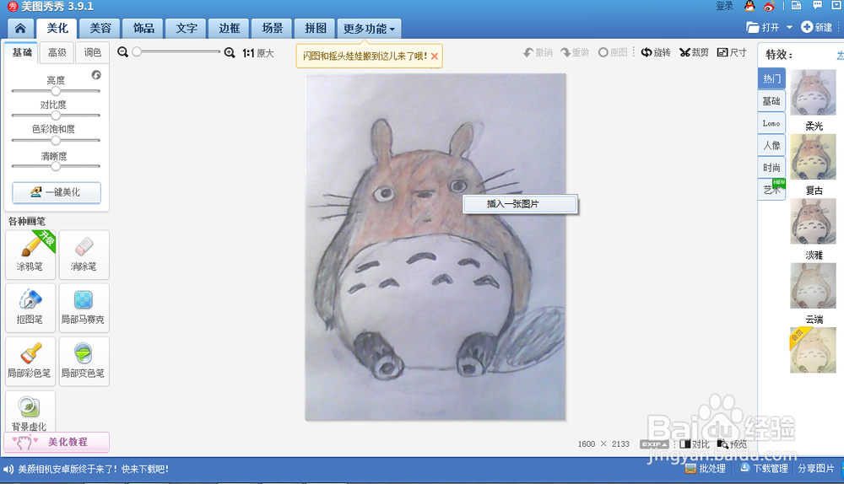
Task: Open the 高级 adjustments sub-tab
Action: [x=57, y=52]
